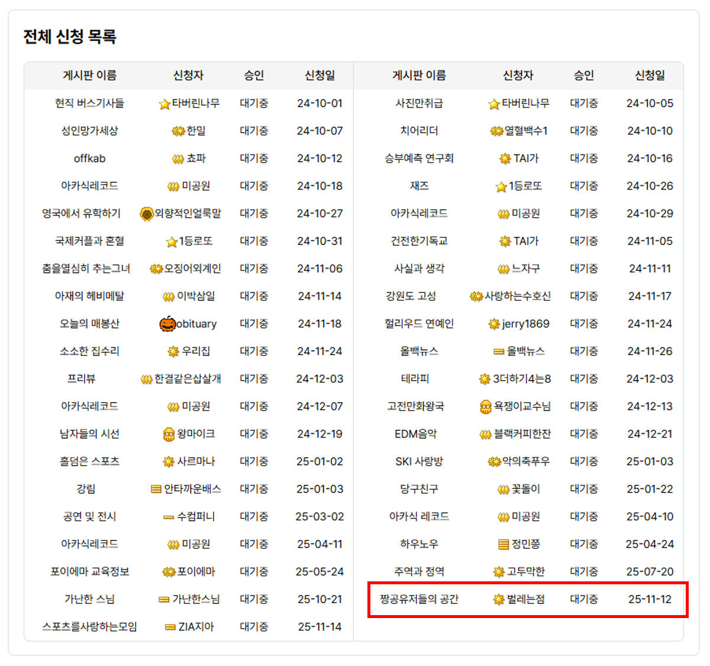Click the 대기중 status in the offkab row
The image size is (710, 666).
(x=254, y=158)
